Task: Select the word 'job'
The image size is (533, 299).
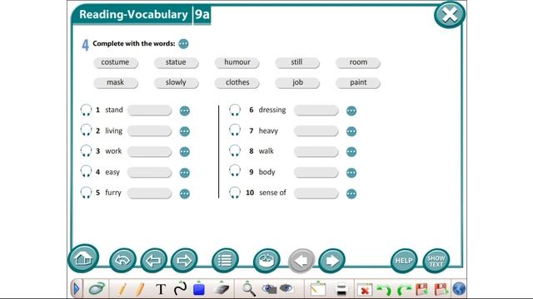Action: point(297,83)
